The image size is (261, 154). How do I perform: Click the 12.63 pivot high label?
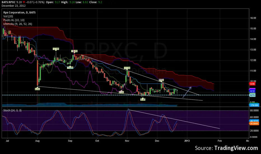74,51
